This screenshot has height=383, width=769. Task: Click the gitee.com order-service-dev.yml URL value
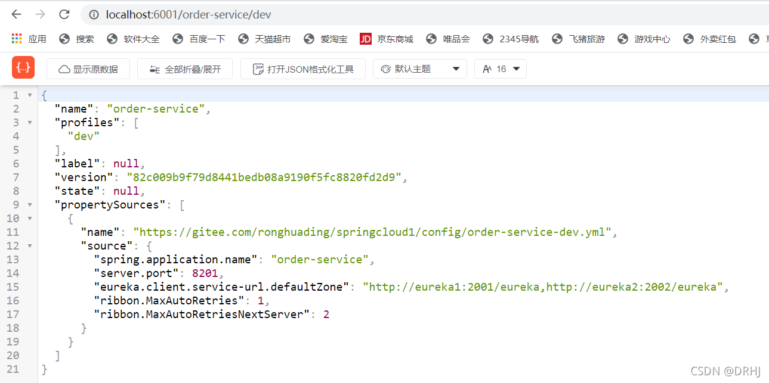(373, 232)
